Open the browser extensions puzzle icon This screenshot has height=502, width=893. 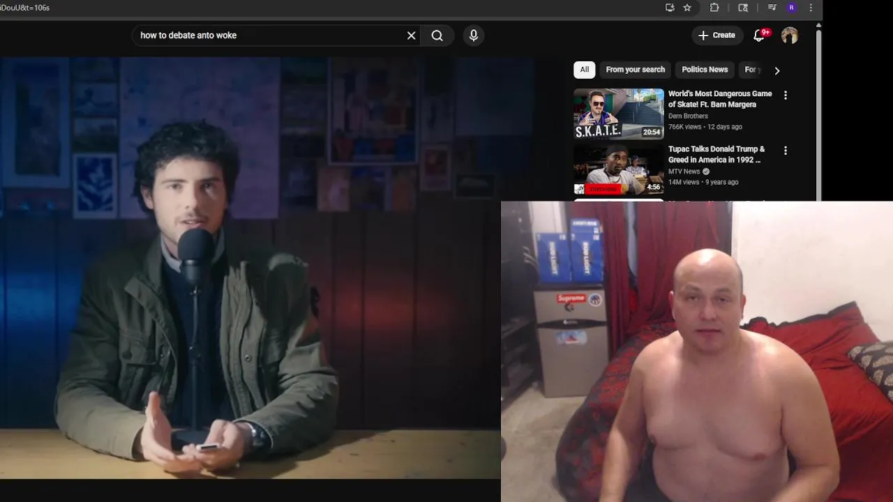(x=714, y=8)
